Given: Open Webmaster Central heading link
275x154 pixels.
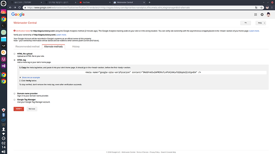Looking at the screenshot, I should (25, 23).
